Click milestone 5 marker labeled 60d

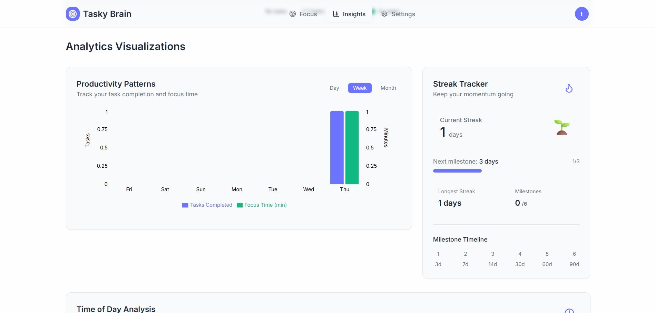[547, 259]
